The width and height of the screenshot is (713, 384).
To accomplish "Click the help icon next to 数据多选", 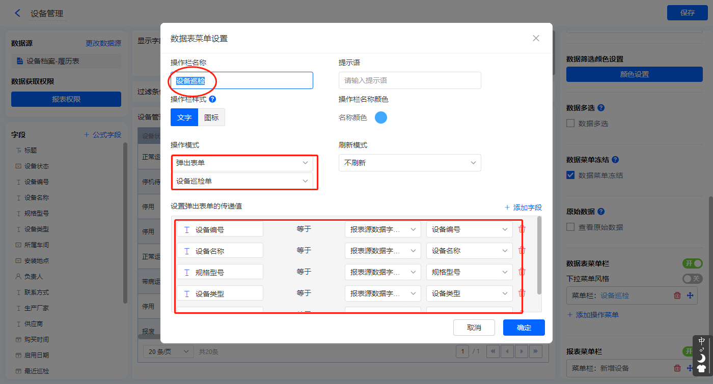I will [601, 108].
